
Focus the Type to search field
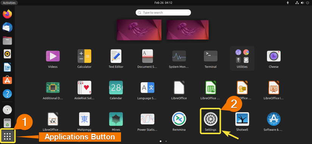[163, 12]
